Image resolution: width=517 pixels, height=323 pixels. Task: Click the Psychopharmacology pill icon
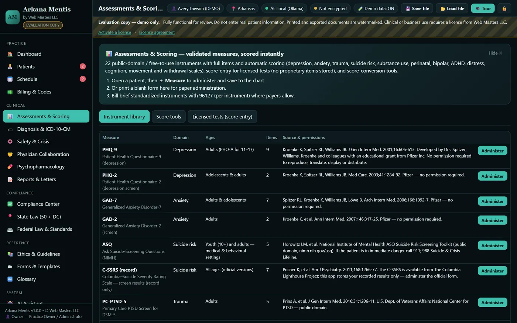(10, 167)
